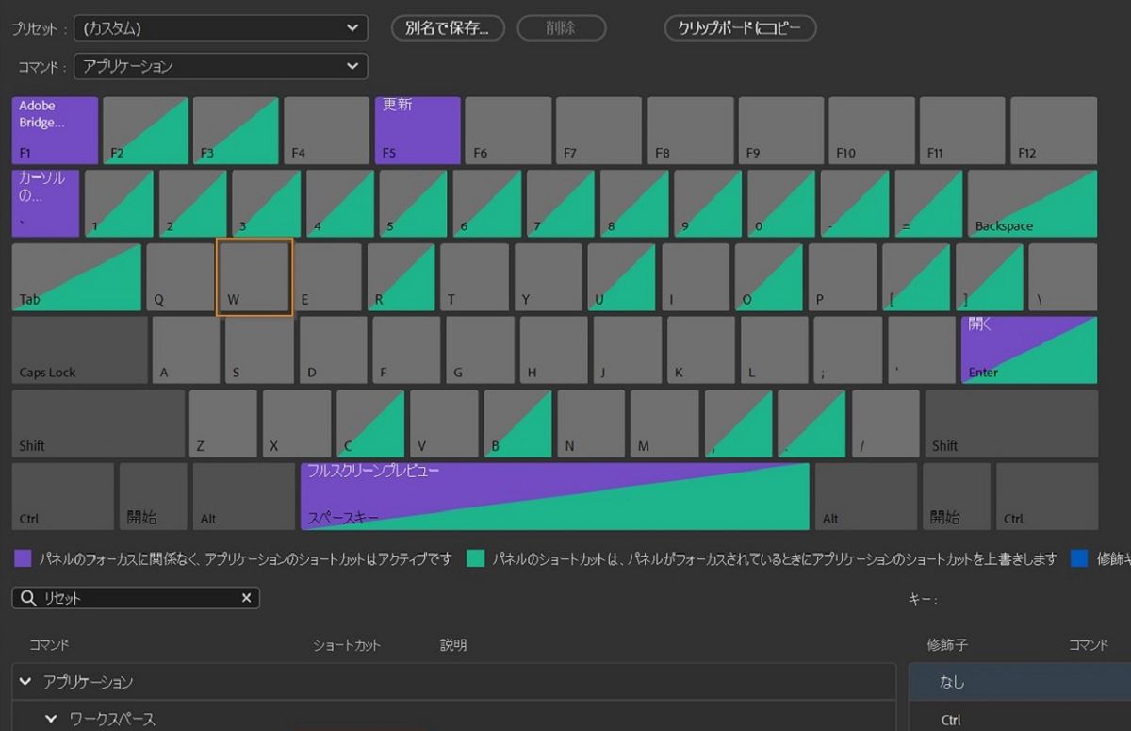Click the クリップボードにコピー button
The width and height of the screenshot is (1131, 731).
pyautogui.click(x=740, y=28)
